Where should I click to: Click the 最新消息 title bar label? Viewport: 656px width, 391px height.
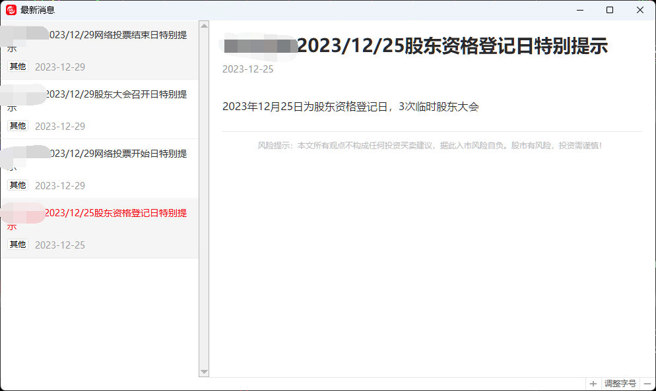coord(36,10)
